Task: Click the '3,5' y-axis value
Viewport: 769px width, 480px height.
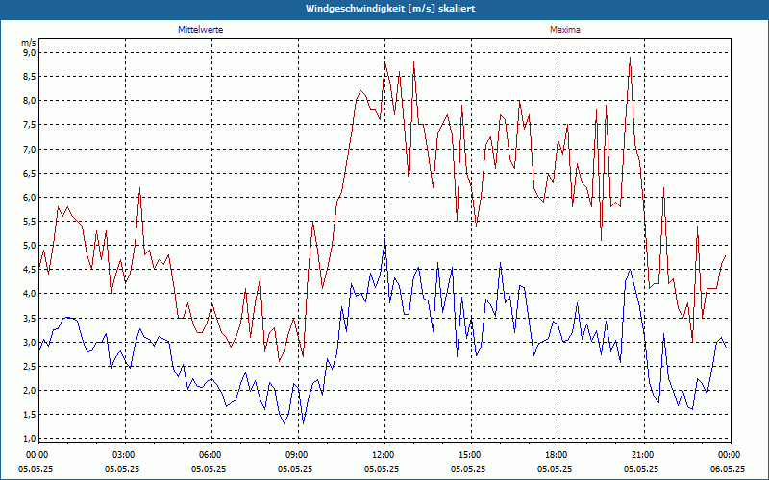Action: coord(29,318)
